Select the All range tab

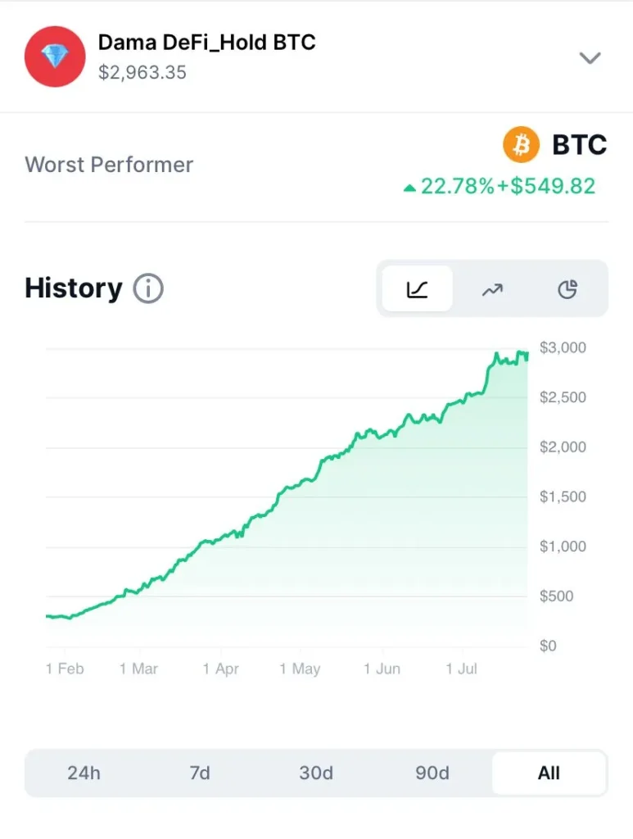click(549, 773)
